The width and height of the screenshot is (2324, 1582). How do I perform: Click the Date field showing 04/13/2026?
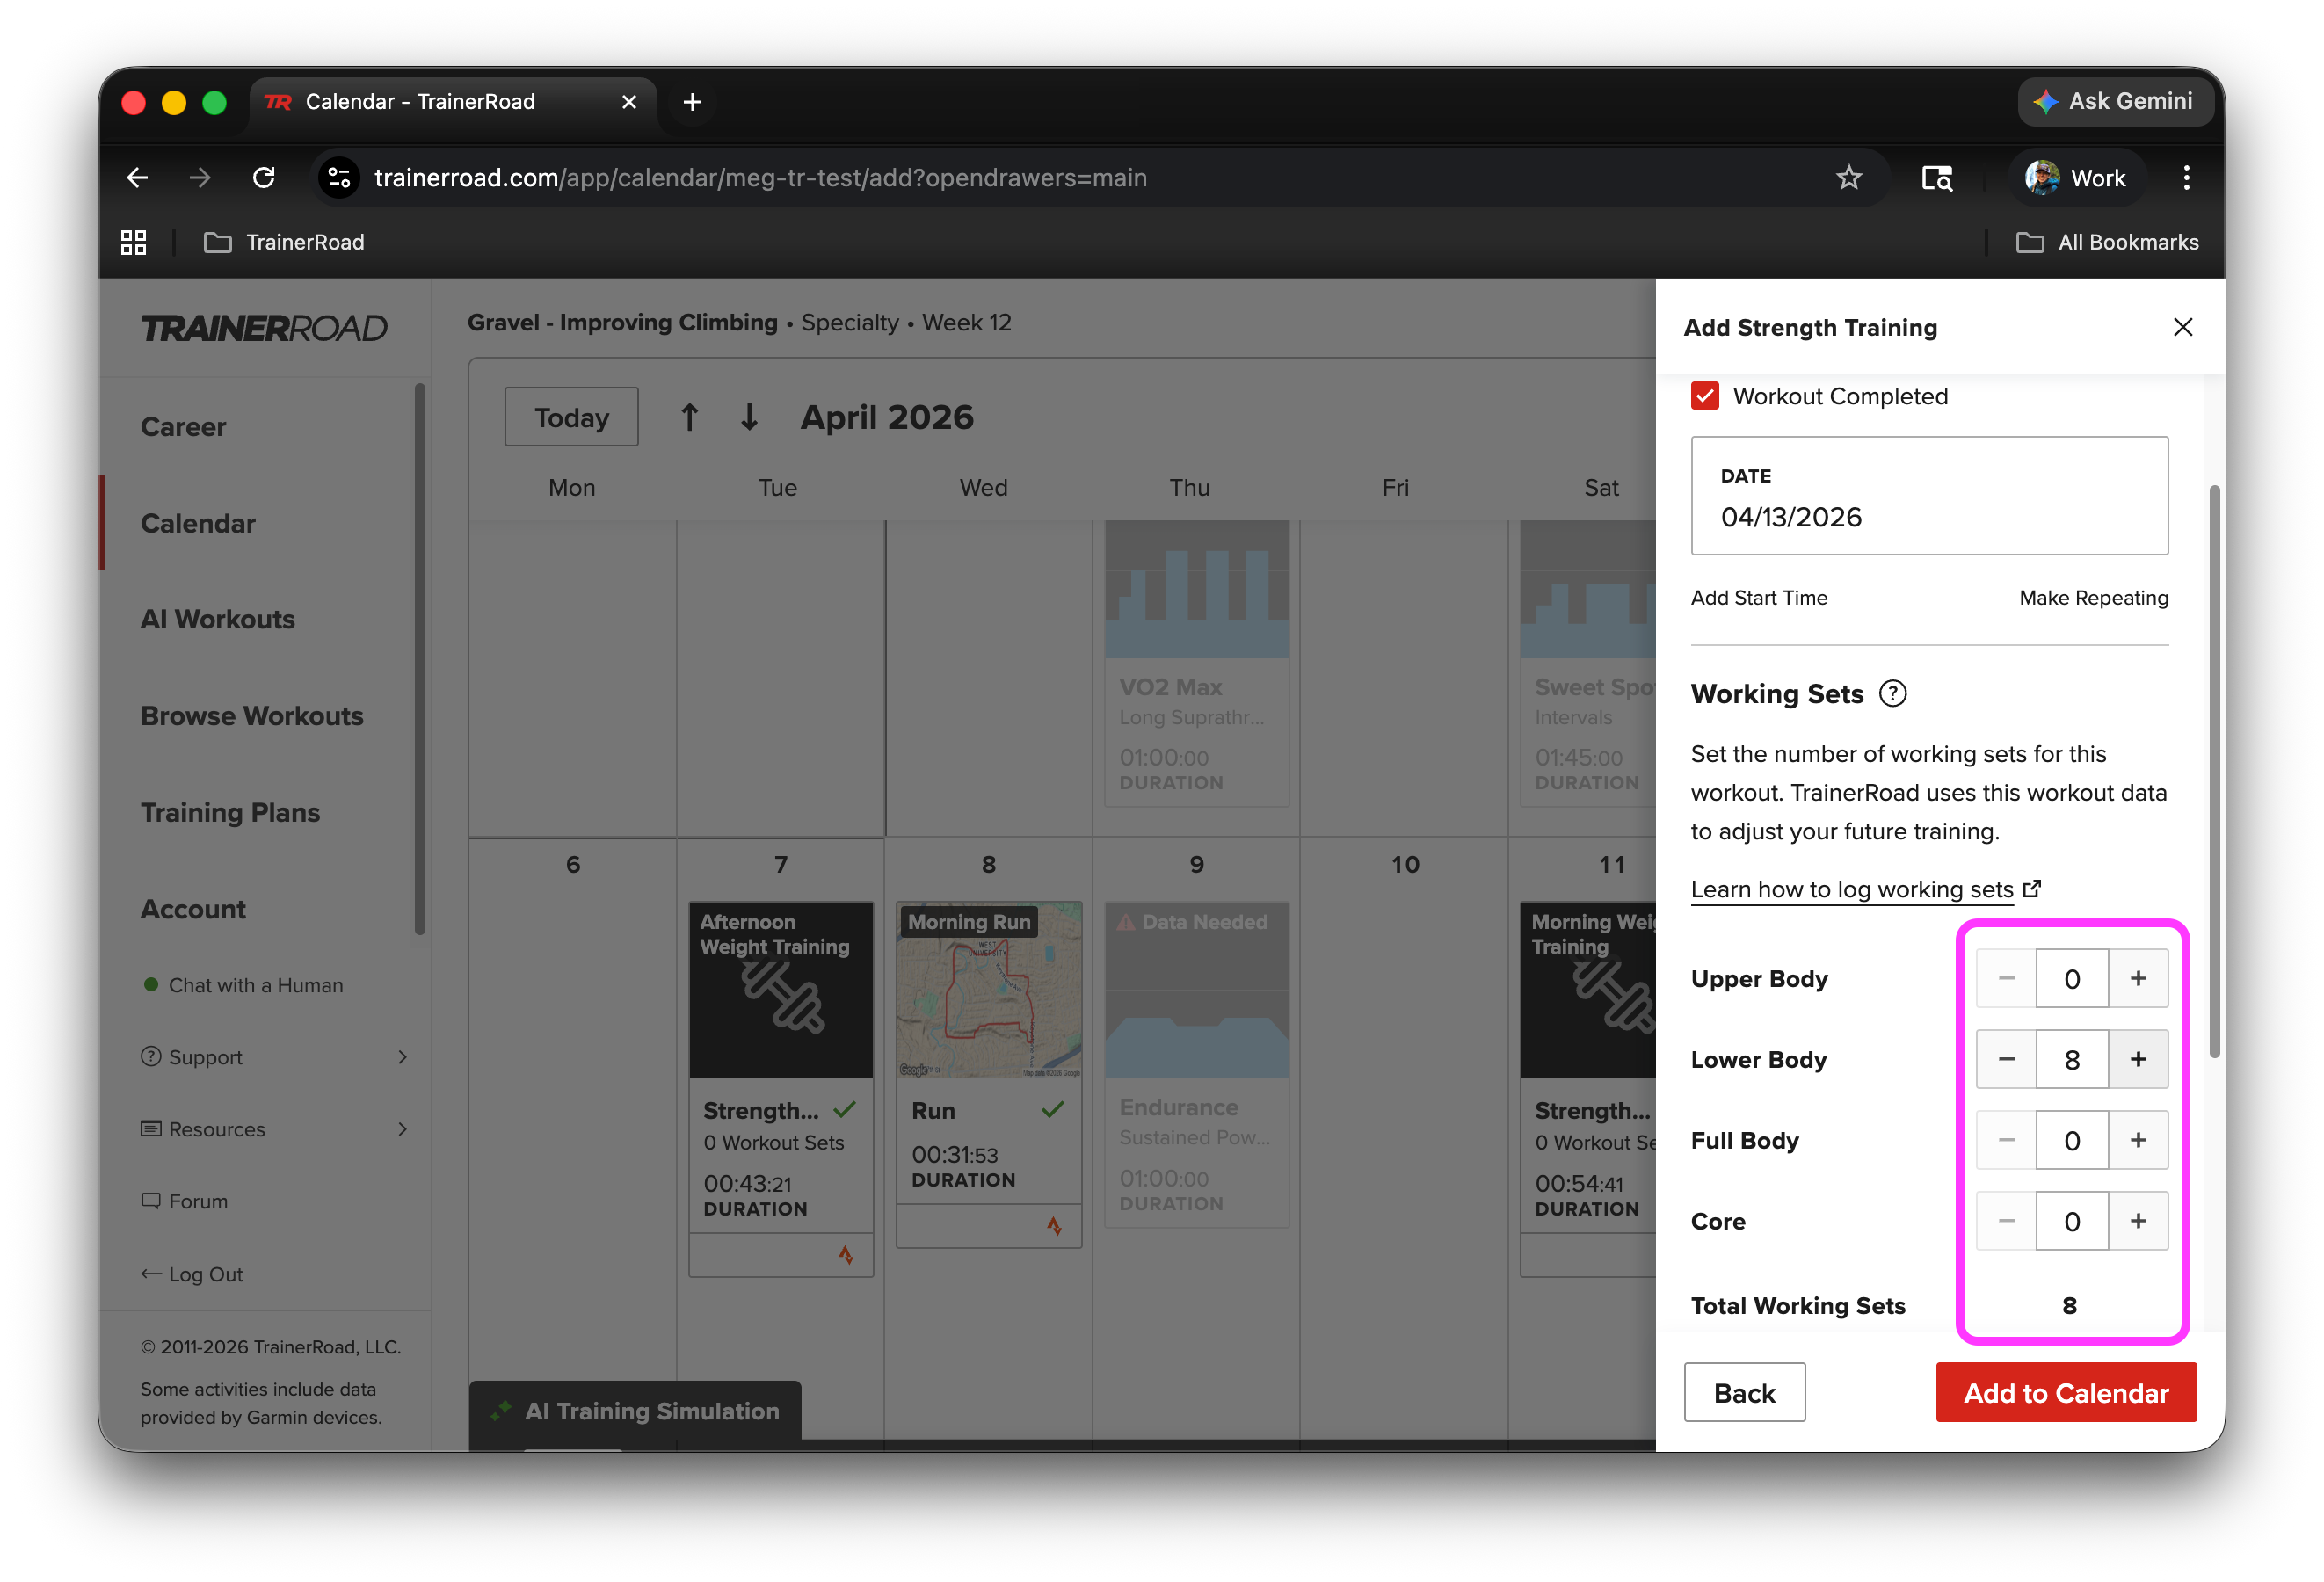[1929, 496]
